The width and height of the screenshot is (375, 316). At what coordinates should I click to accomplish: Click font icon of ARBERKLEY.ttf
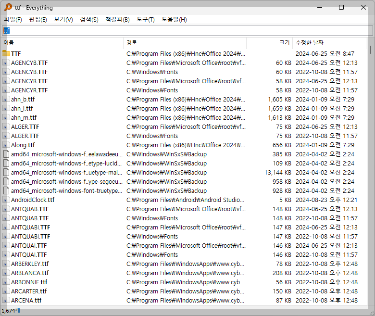click(5, 264)
